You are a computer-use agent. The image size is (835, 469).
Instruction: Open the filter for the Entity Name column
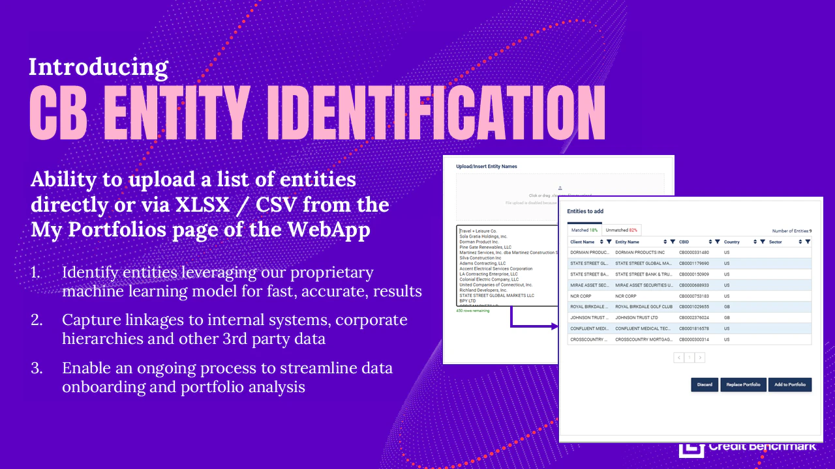tap(673, 242)
